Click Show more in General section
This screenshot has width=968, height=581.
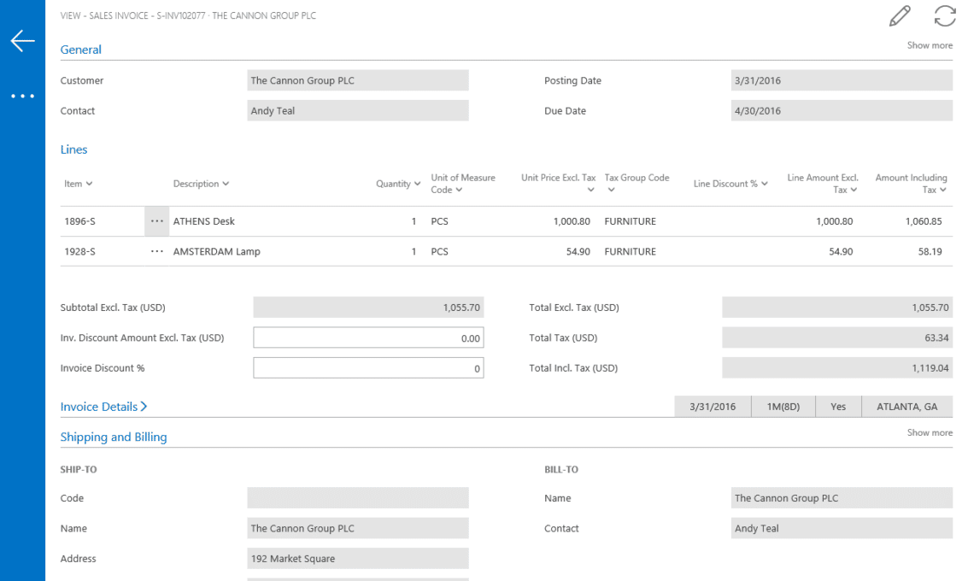(x=930, y=45)
